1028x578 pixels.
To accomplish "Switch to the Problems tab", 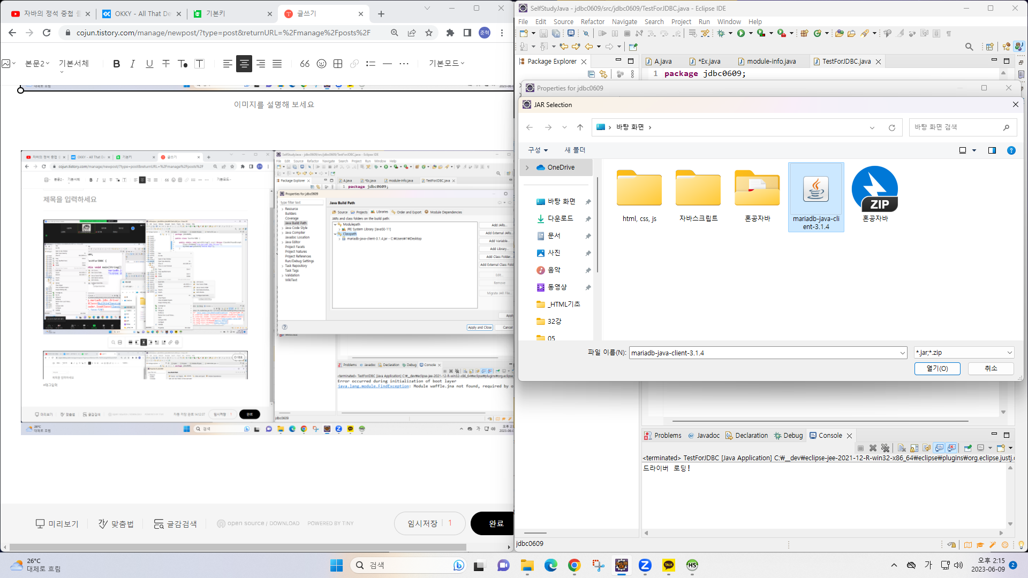I will click(x=667, y=436).
